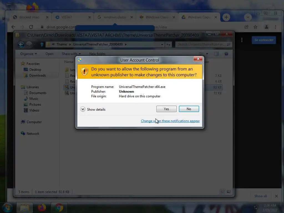Click Explorer refresh button
The image size is (284, 213).
point(168,44)
